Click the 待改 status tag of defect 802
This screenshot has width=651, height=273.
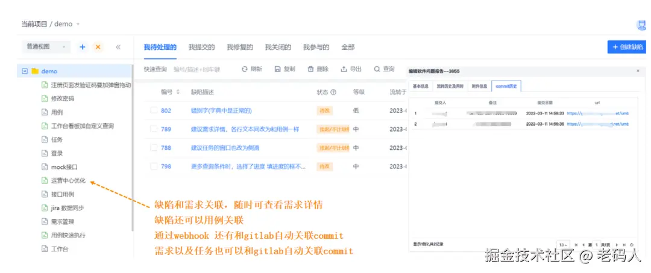[324, 111]
